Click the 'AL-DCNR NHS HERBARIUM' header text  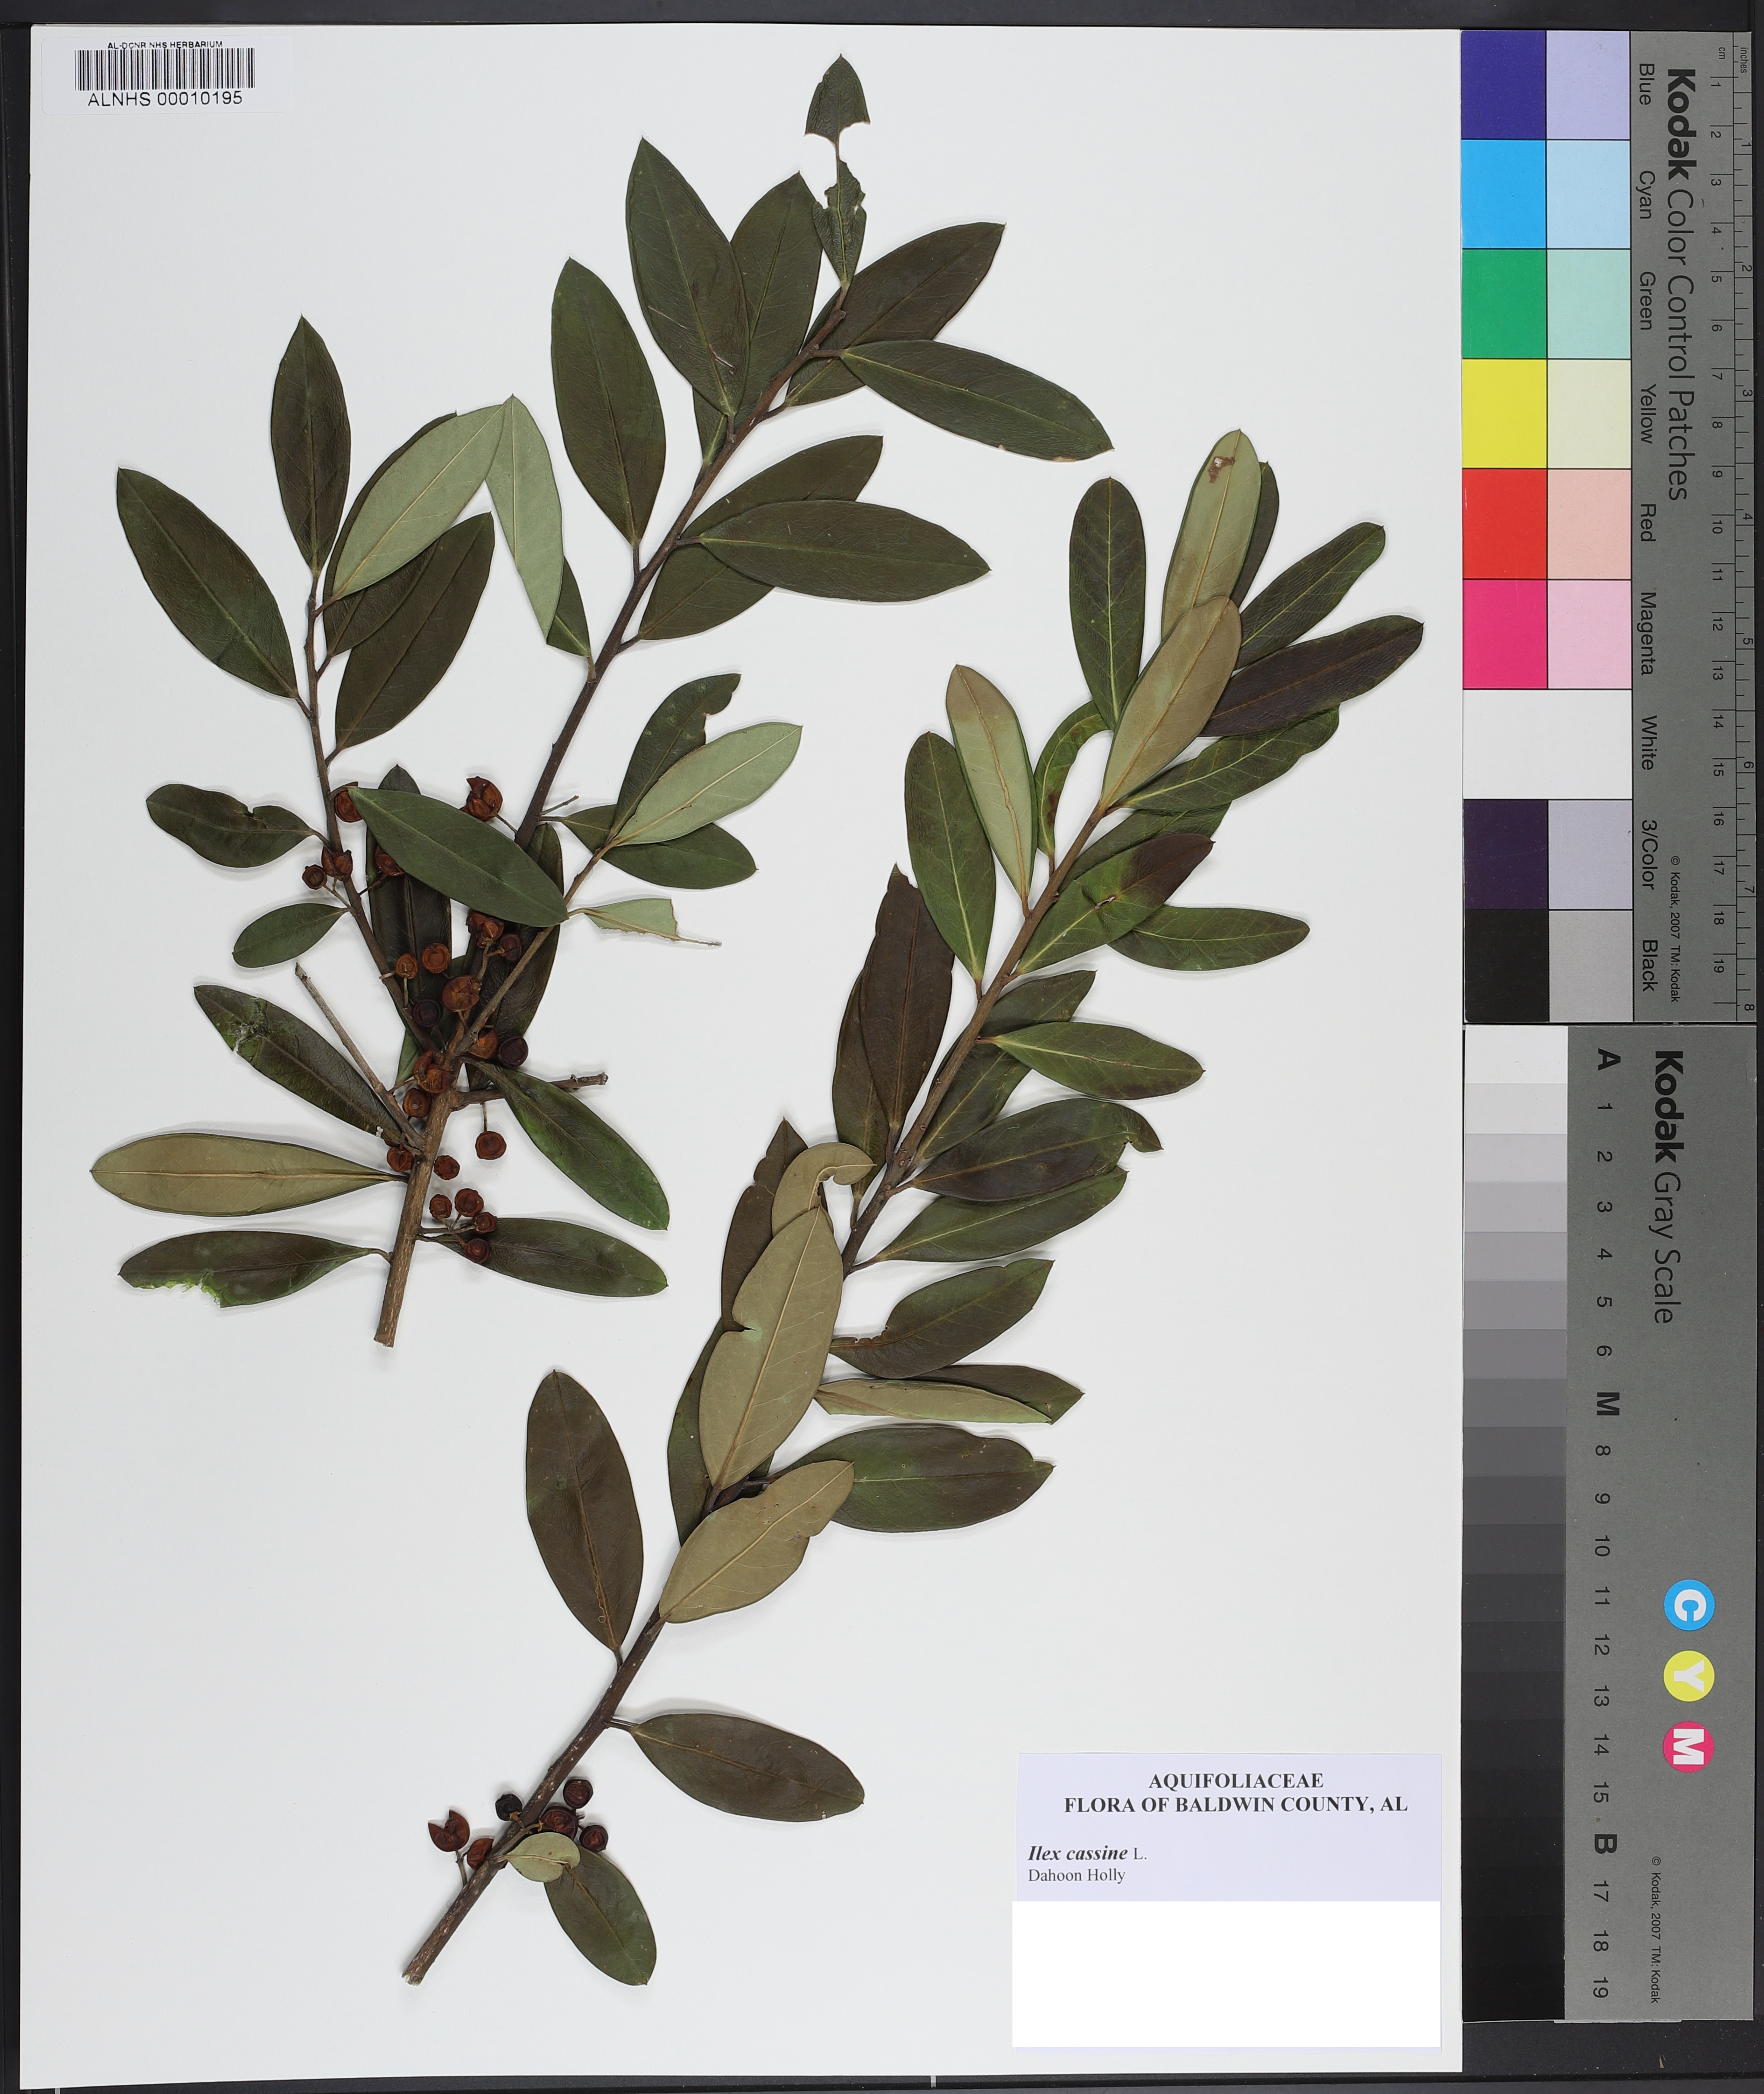[x=165, y=45]
